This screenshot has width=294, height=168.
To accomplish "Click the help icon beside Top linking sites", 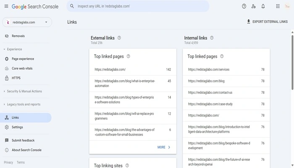I will tap(127, 165).
